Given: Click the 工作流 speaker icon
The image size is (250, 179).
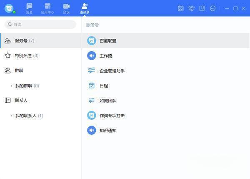Looking at the screenshot, I should pyautogui.click(x=92, y=56).
